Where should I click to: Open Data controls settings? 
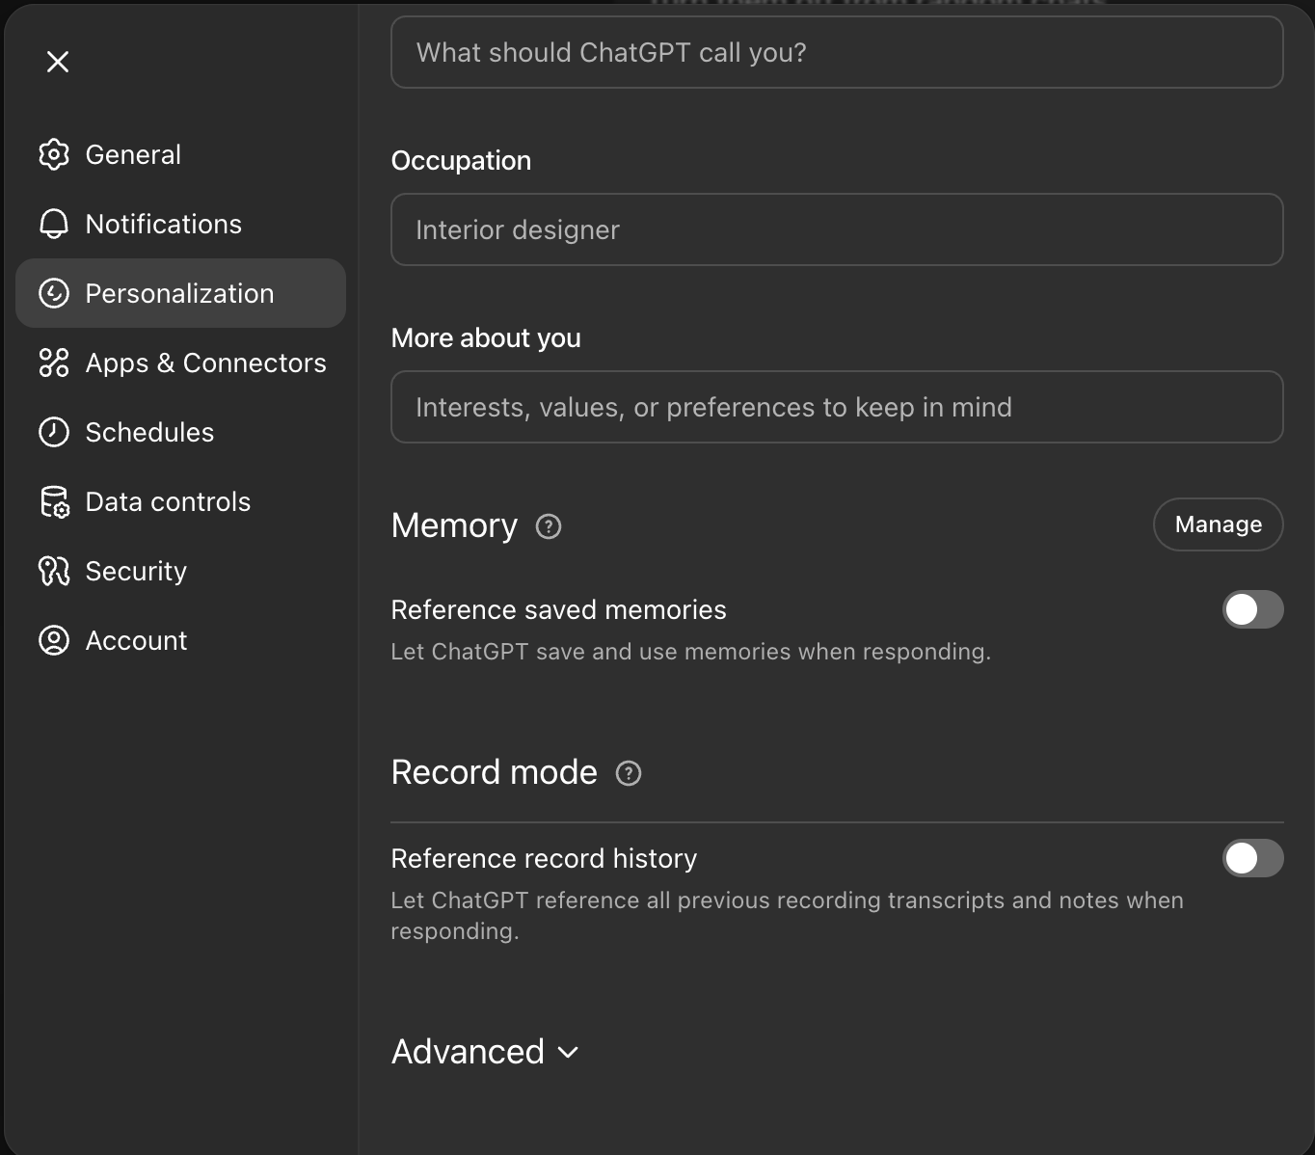180,501
